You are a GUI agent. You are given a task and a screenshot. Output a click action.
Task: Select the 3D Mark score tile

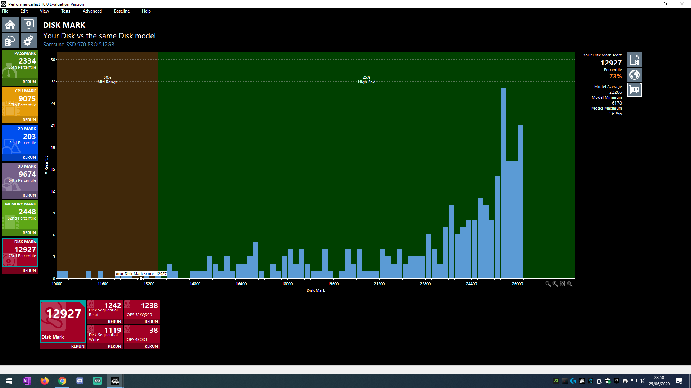click(x=20, y=178)
